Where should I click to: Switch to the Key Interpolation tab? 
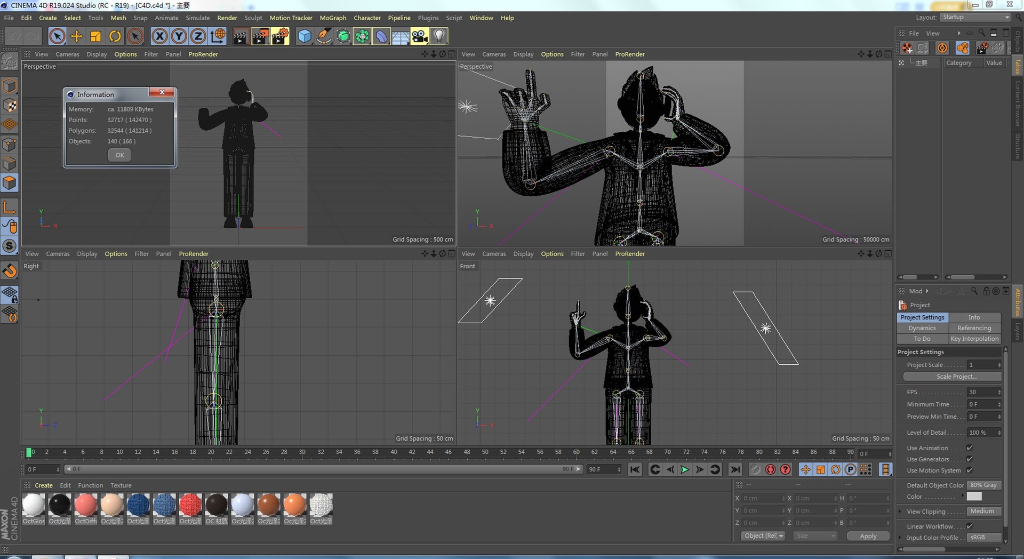pyautogui.click(x=974, y=339)
